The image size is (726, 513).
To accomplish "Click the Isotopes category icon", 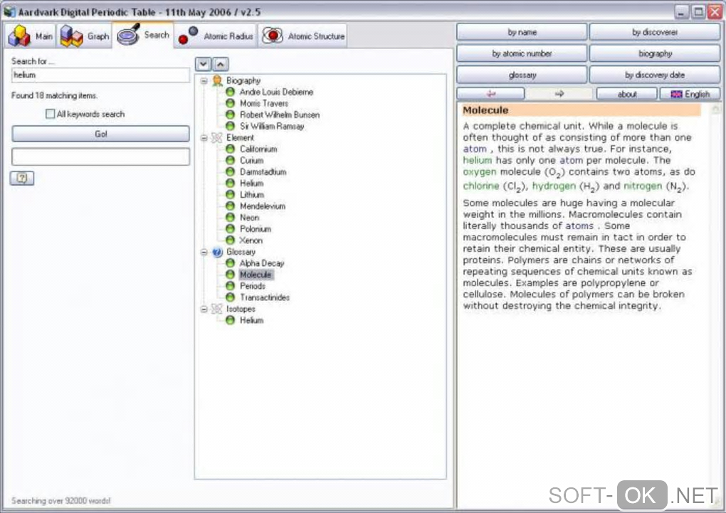I will [216, 309].
